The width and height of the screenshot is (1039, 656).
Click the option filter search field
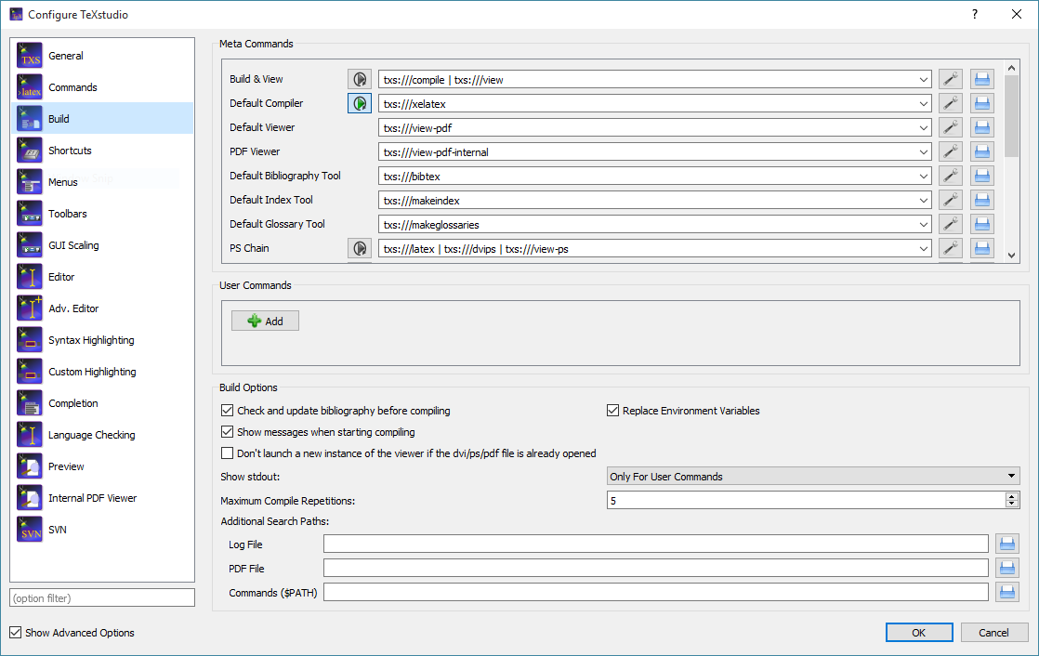pos(102,597)
